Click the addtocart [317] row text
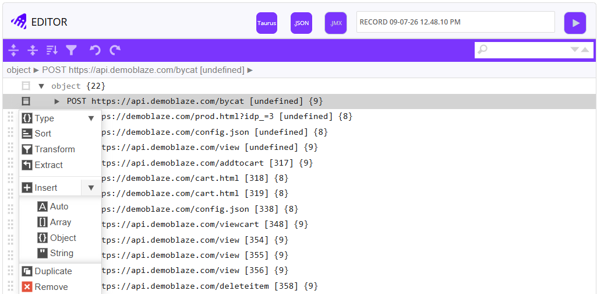 point(207,163)
